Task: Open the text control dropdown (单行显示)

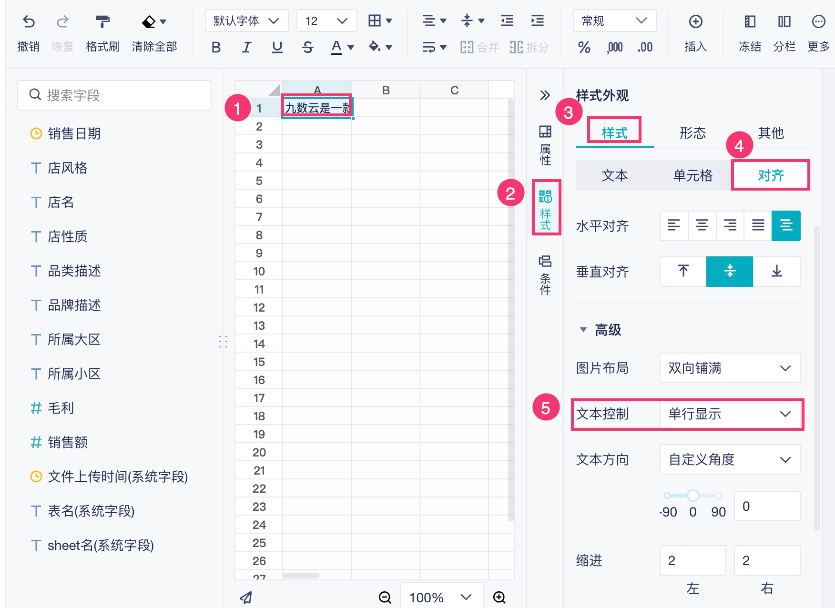Action: (x=730, y=414)
